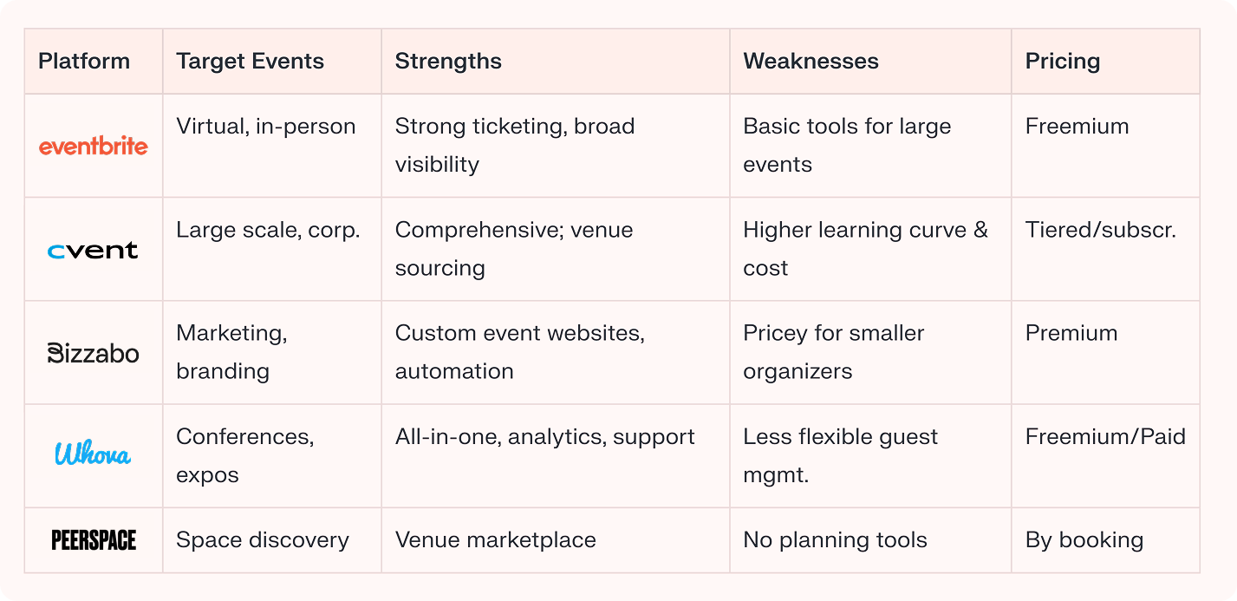This screenshot has height=601, width=1237.
Task: Select the Pricing column header
Action: tap(1063, 62)
